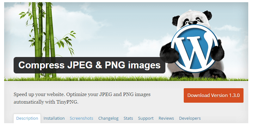Select the Description tab
The image size is (253, 126).
pyautogui.click(x=27, y=118)
